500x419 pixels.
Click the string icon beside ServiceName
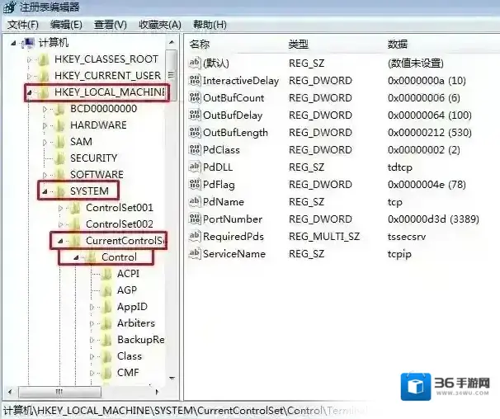(x=195, y=253)
